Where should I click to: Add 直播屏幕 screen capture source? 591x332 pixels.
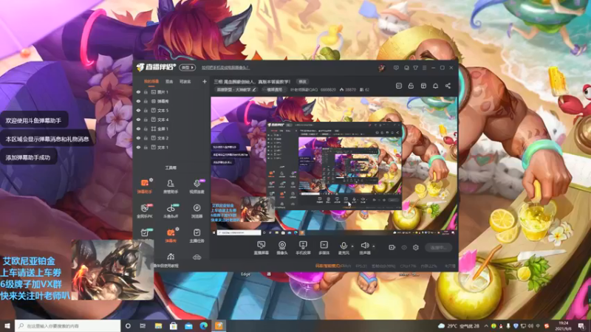(x=261, y=248)
